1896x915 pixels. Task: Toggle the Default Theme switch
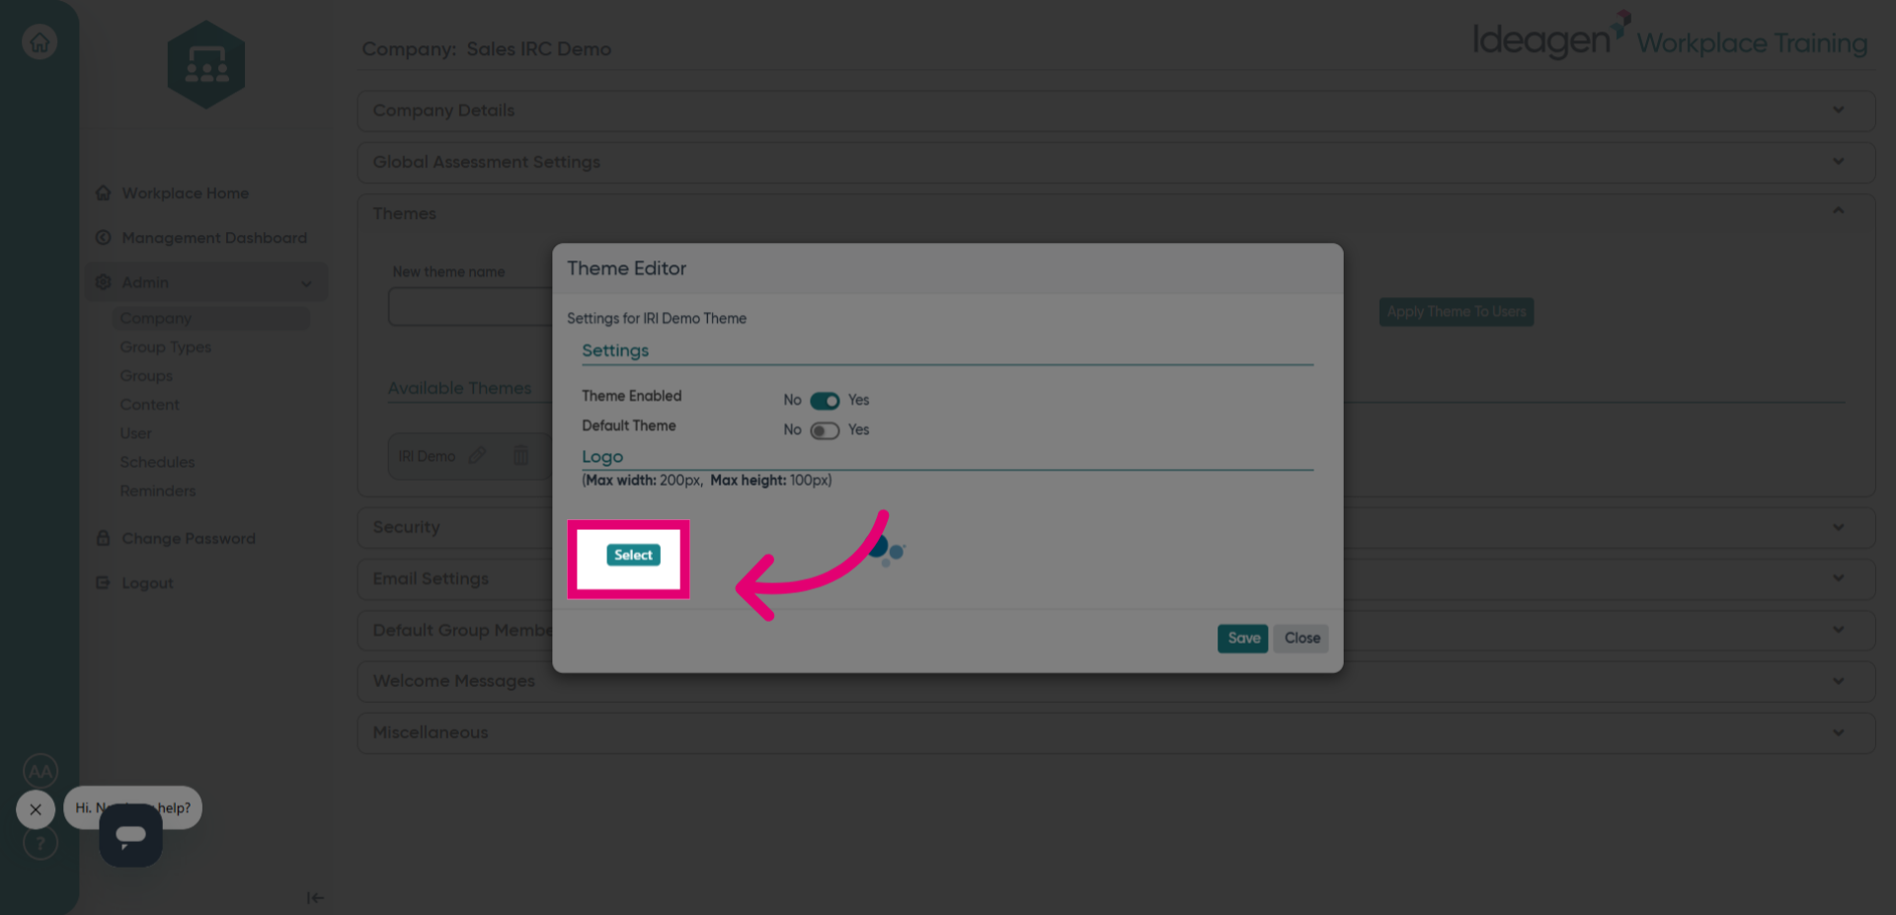825,430
